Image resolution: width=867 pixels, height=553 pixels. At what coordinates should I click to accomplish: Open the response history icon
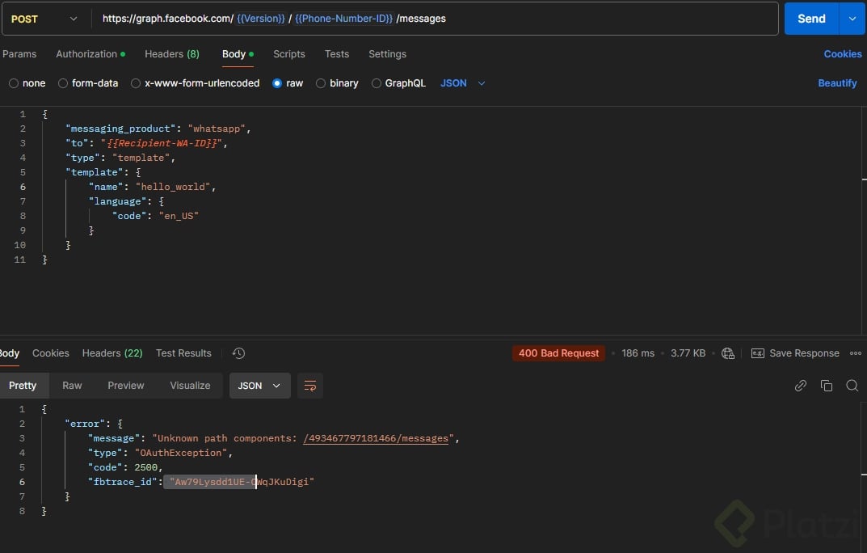tap(238, 353)
